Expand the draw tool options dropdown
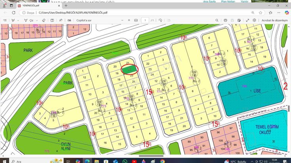Viewport: 291px width, 163px height. [37, 20]
